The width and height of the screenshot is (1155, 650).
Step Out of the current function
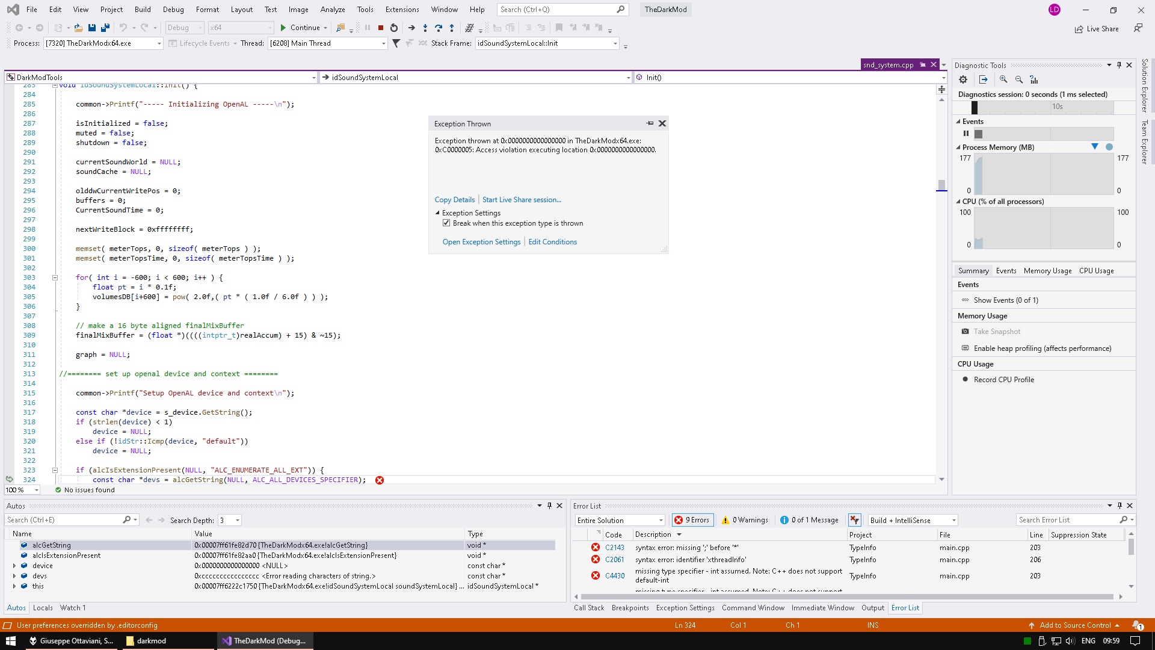[x=452, y=28]
